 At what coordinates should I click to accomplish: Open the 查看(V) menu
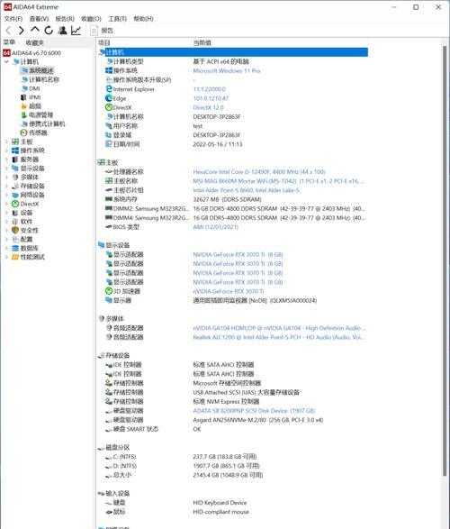(x=39, y=19)
